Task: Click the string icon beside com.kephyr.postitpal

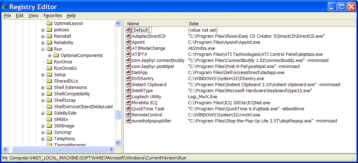Action: [128, 66]
